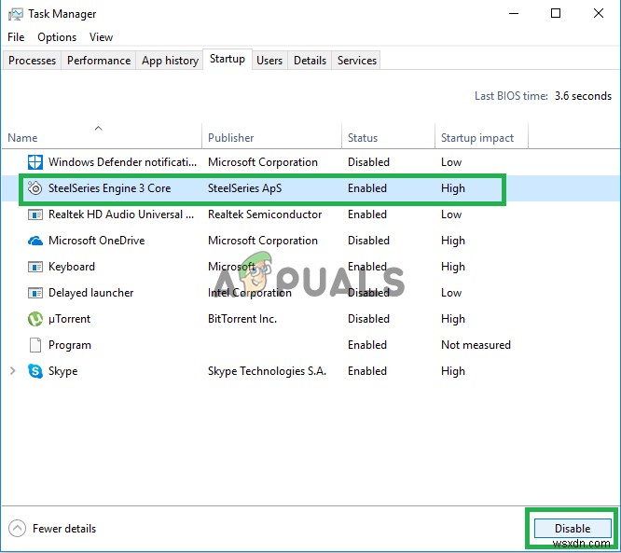Click Intel Corporation publisher cell
Image resolution: width=621 pixels, height=553 pixels.
[250, 293]
